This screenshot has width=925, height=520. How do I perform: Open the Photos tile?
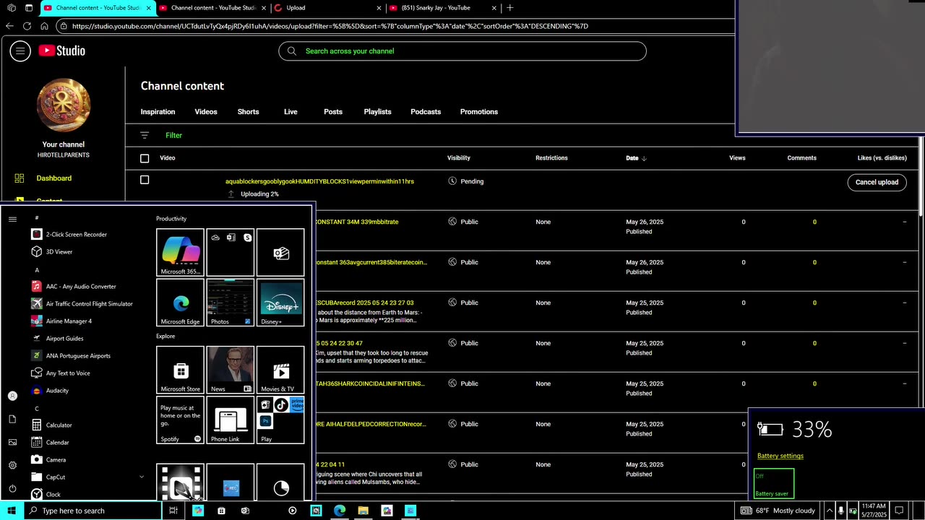[x=231, y=303]
